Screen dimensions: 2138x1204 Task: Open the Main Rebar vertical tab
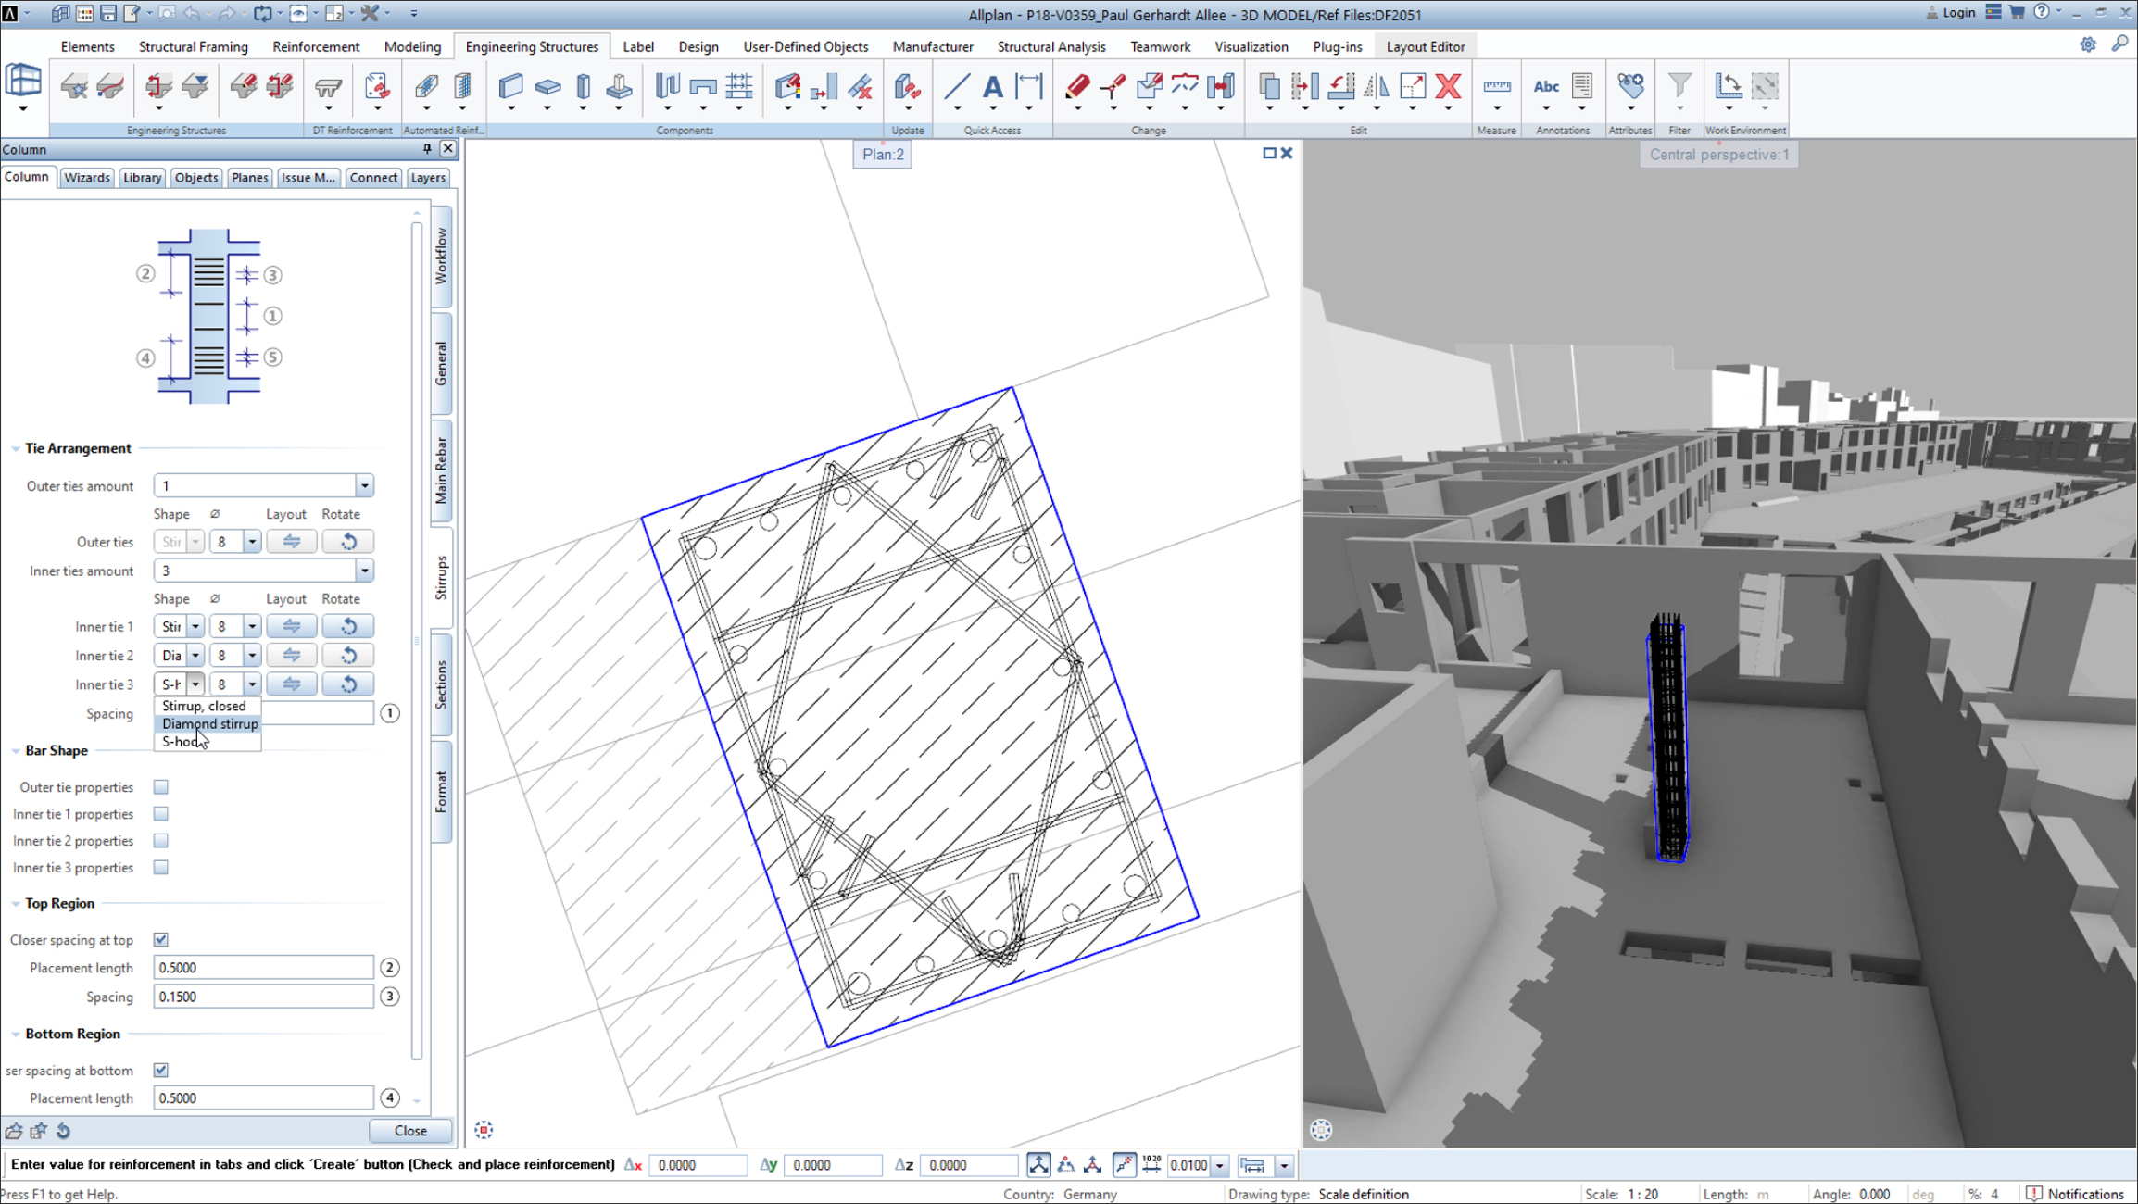442,470
